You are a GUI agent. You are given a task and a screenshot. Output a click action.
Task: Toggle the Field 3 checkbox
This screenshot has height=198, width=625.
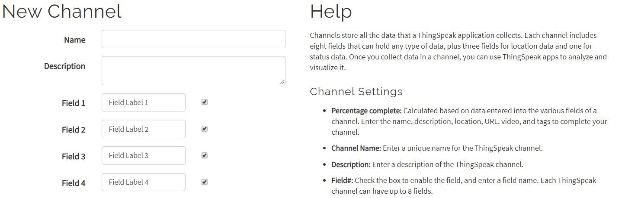point(205,155)
